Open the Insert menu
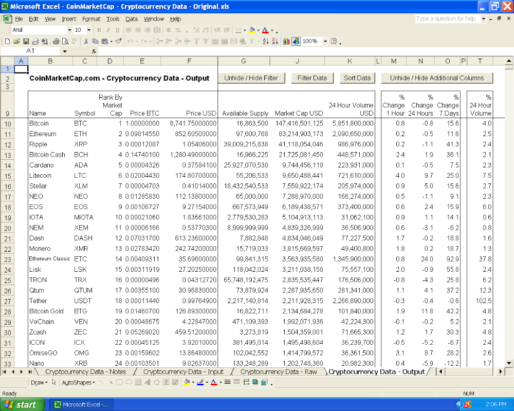The width and height of the screenshot is (514, 411). (x=69, y=19)
